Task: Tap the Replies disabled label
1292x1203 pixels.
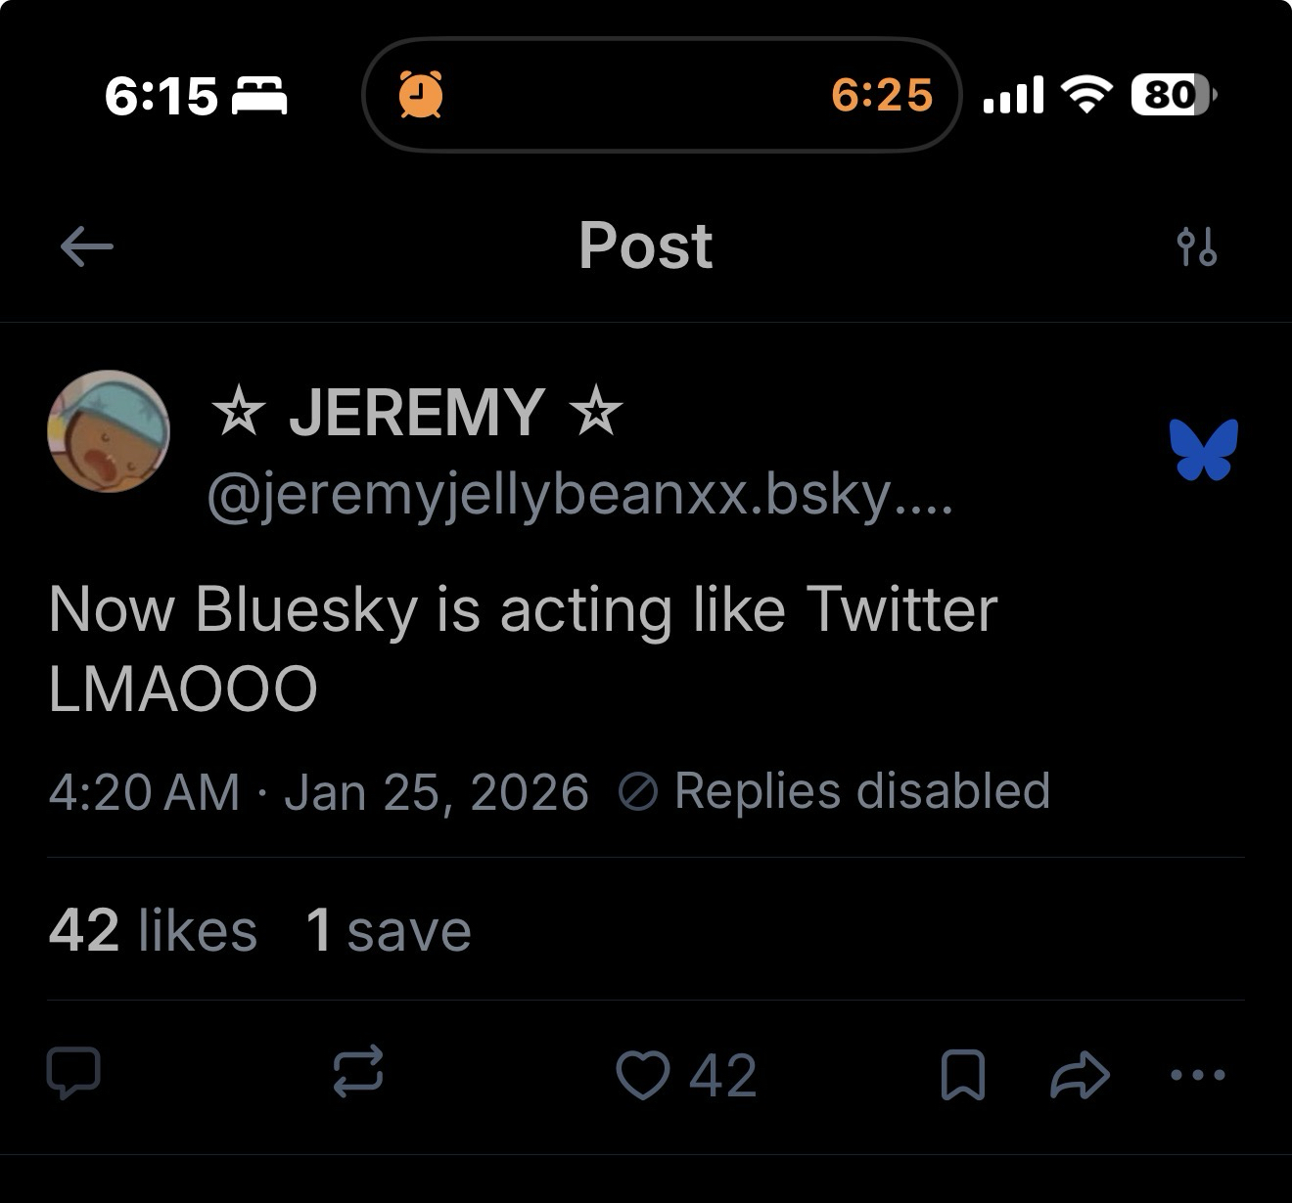Action: 835,791
